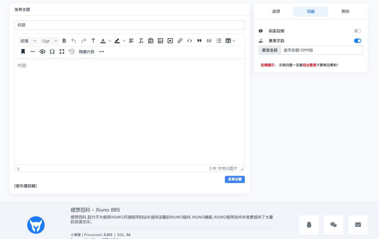Disable the 悬赏求助 switch
This screenshot has width=379, height=239.
(358, 41)
